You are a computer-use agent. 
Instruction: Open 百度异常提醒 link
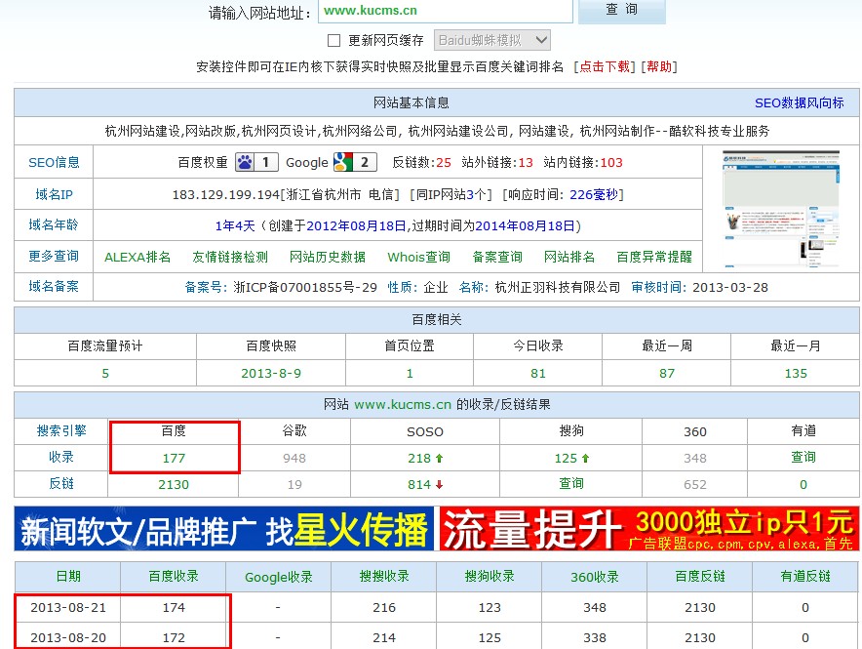(x=654, y=257)
